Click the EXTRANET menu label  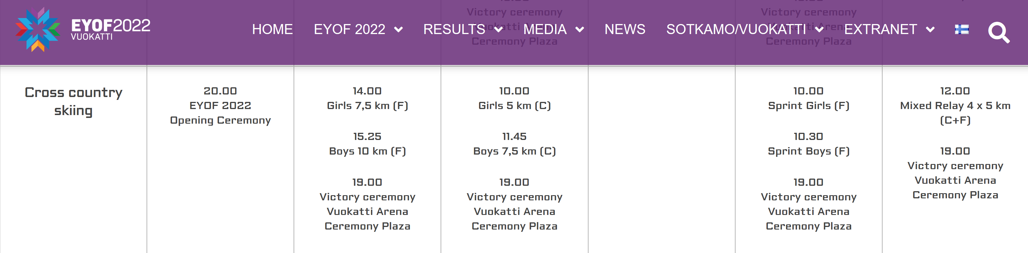click(x=880, y=29)
